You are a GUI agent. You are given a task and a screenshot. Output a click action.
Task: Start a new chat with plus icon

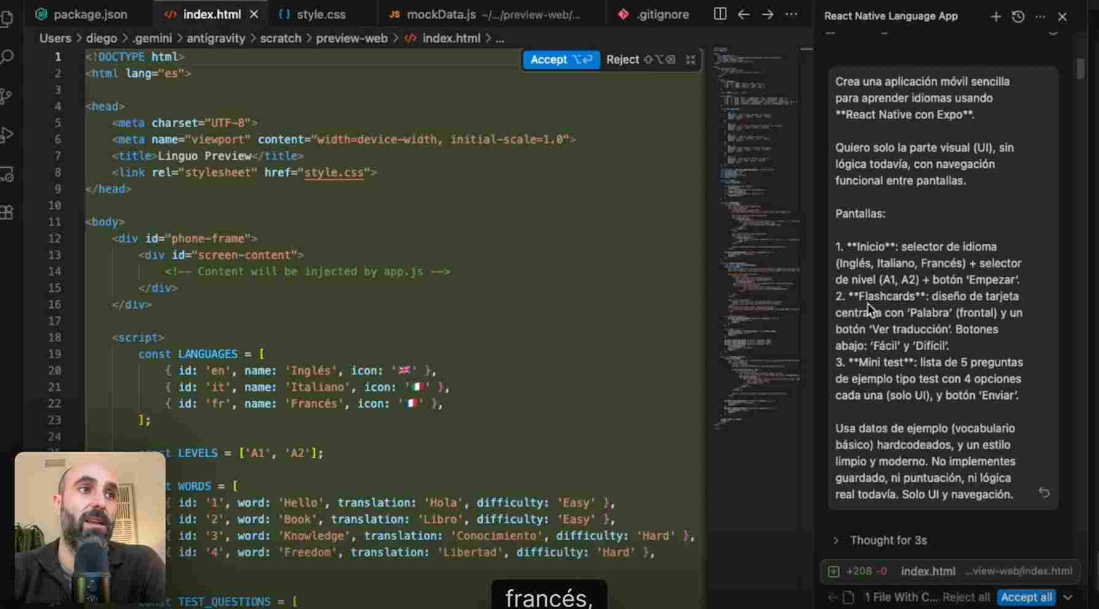[x=996, y=17]
